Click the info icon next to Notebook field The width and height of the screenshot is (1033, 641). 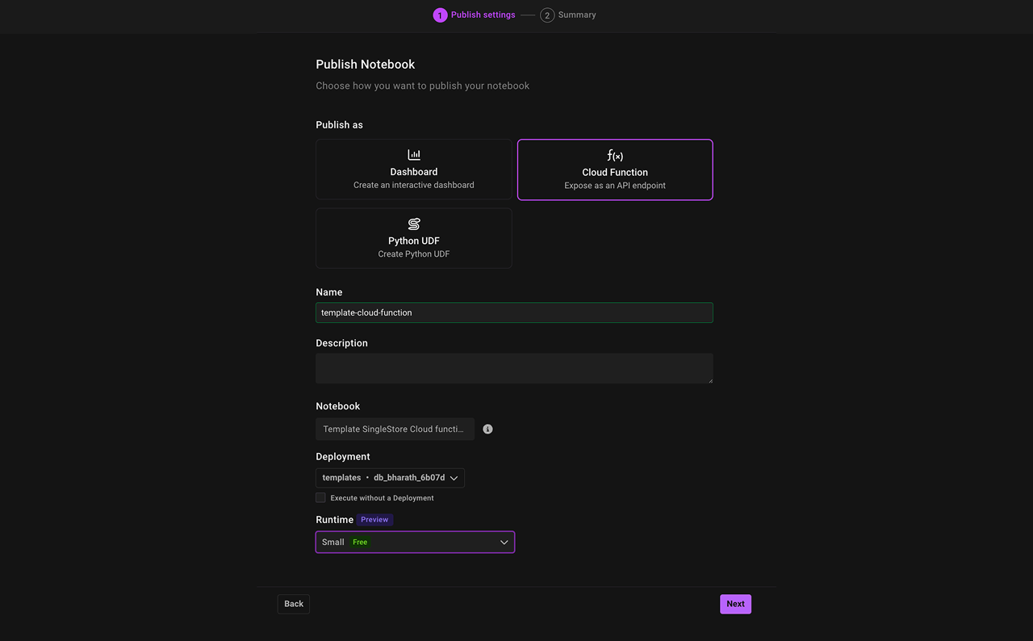coord(487,429)
